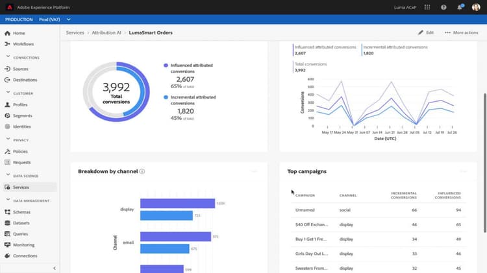The width and height of the screenshot is (487, 273).
Task: Click the Schemas icon in sidebar
Action: [7, 212]
